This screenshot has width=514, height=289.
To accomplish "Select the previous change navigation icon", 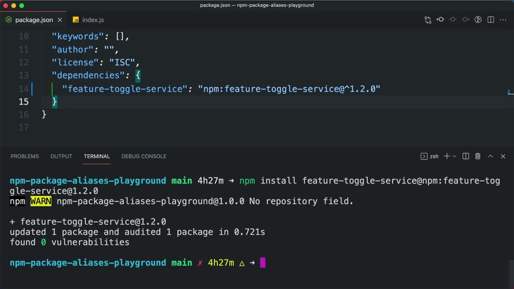I will (x=440, y=20).
